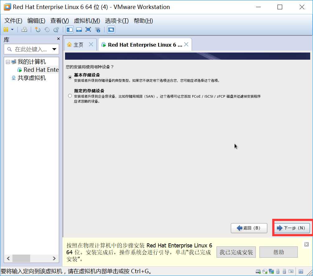Click the home icon on 主页 tab
This screenshot has height=276, width=313.
(69, 44)
